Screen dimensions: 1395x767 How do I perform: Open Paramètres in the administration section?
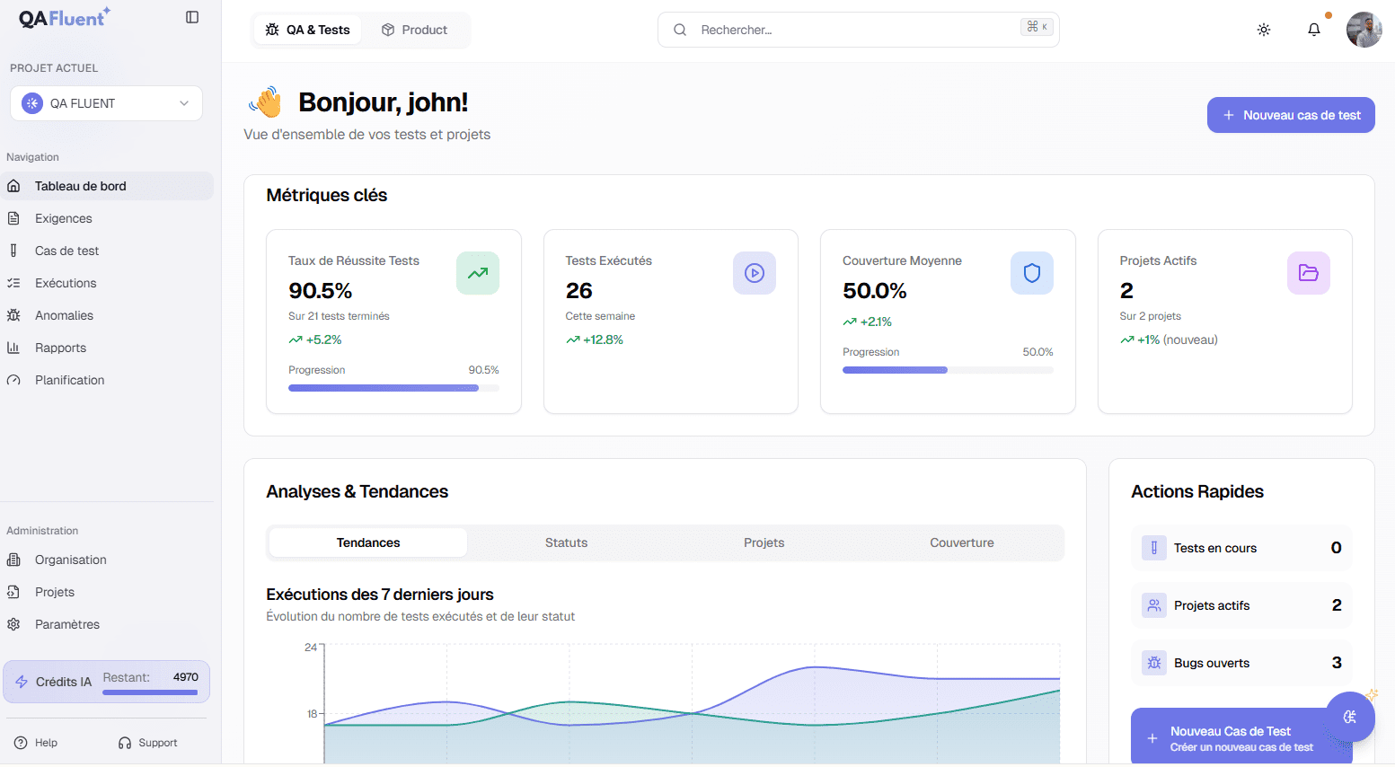click(66, 624)
